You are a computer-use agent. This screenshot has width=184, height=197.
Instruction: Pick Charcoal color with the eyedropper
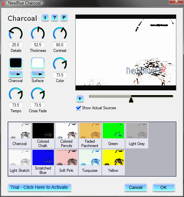click(16, 74)
